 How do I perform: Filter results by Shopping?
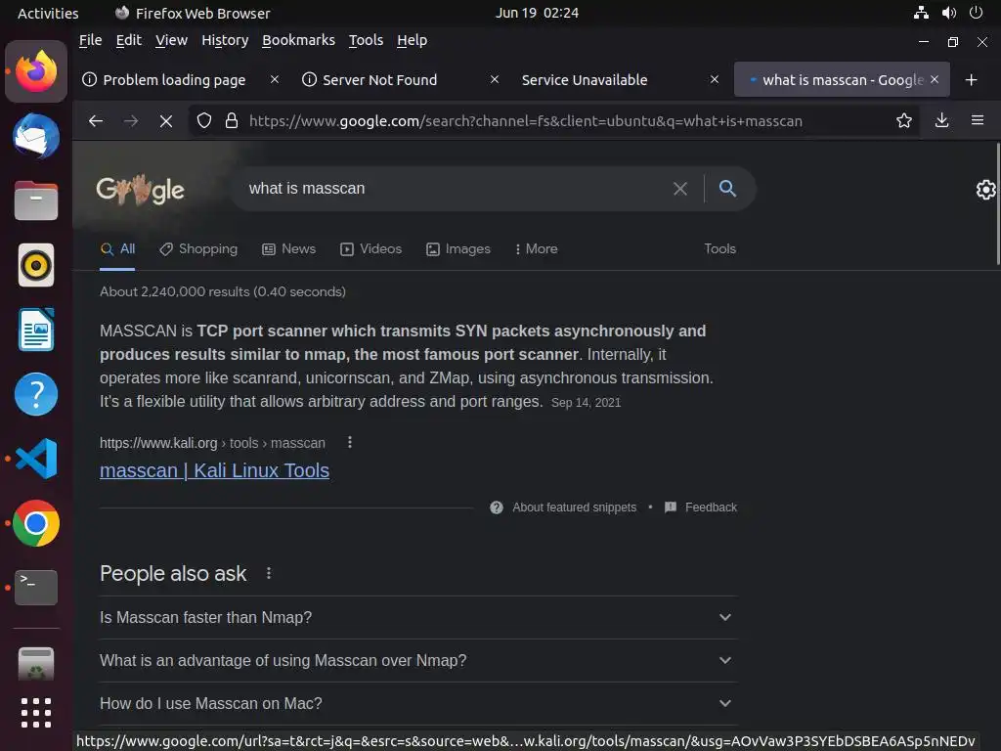(x=198, y=249)
